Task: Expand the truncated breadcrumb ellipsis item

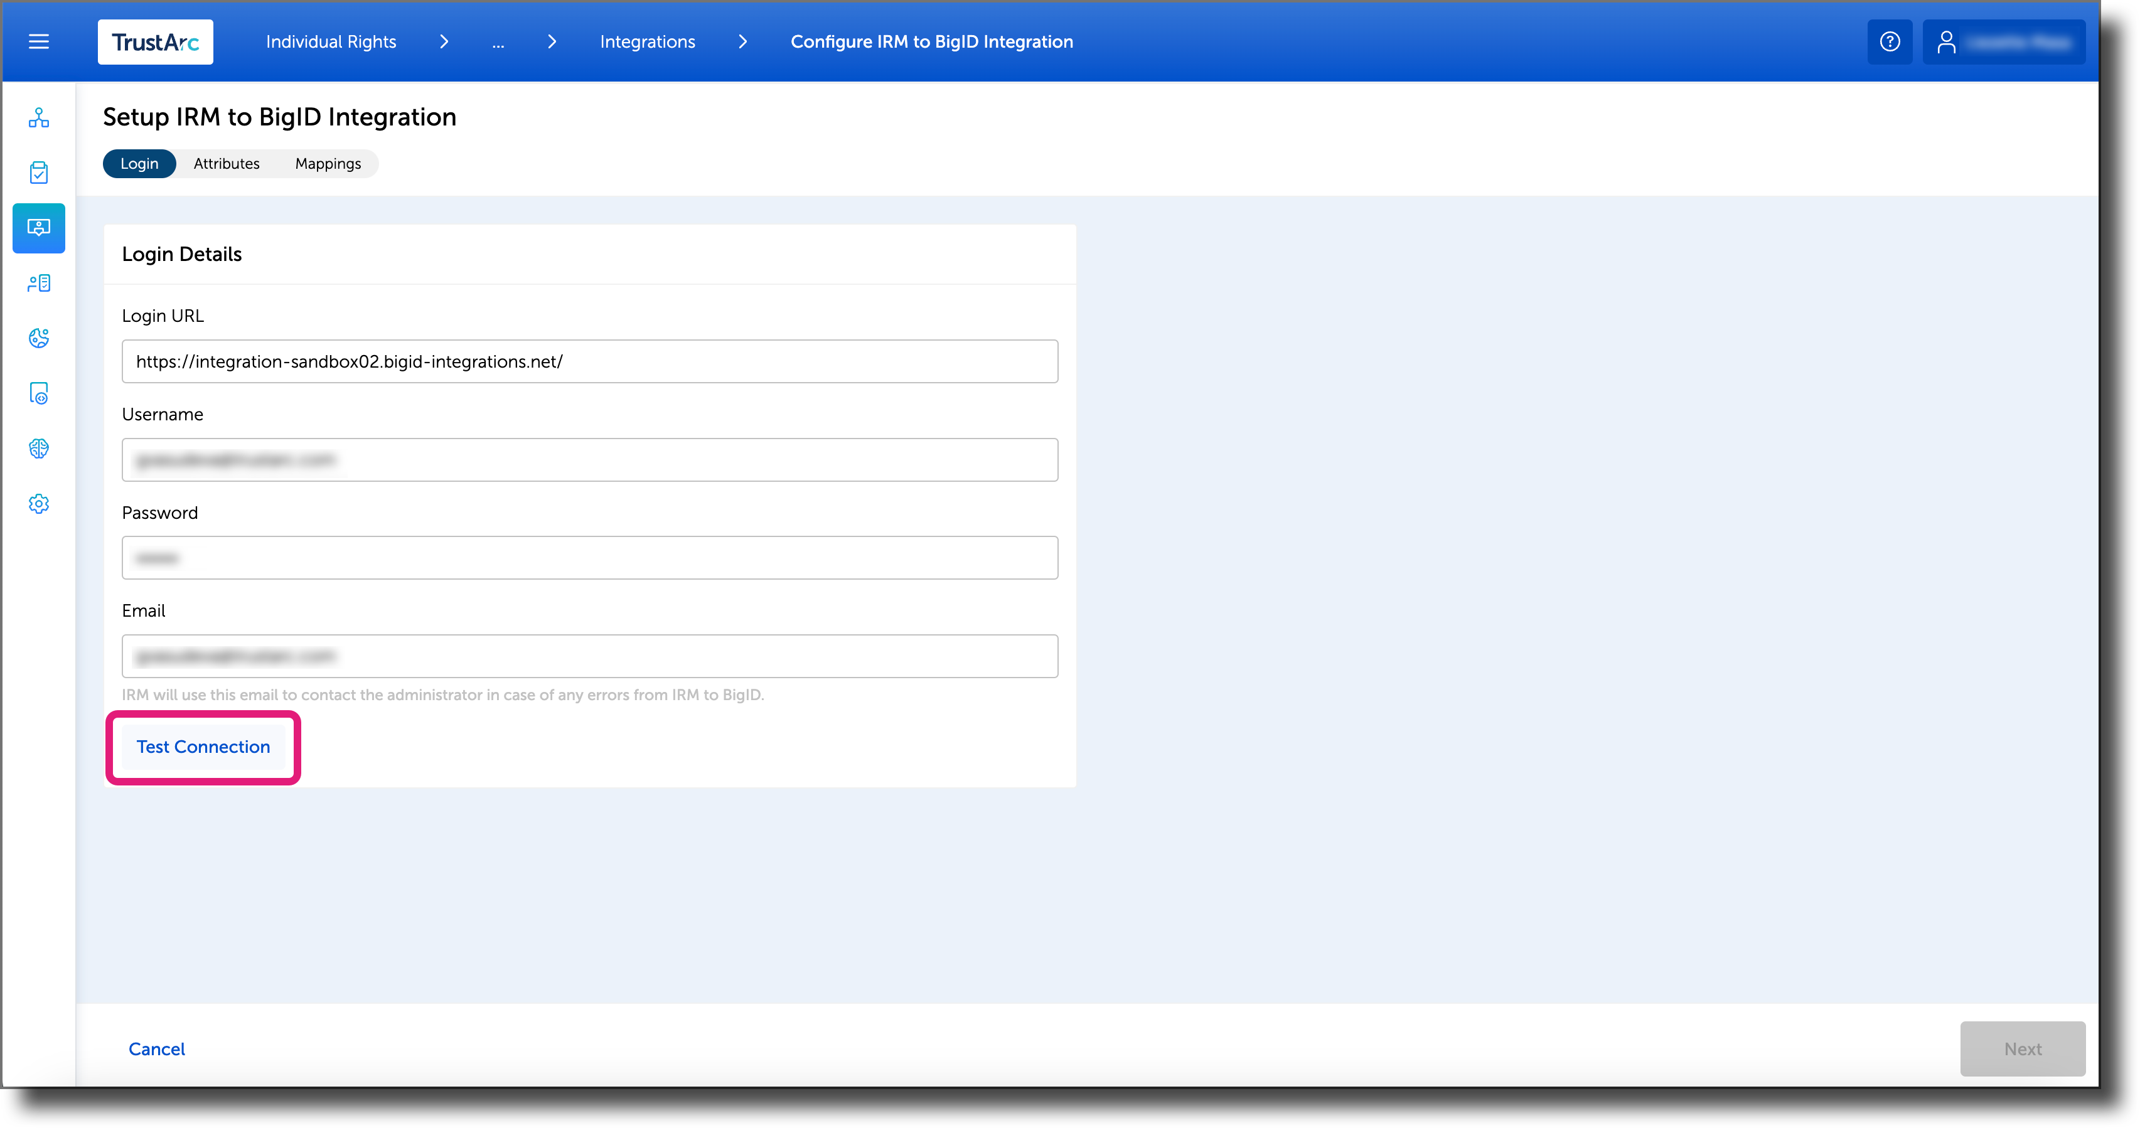Action: pyautogui.click(x=498, y=41)
